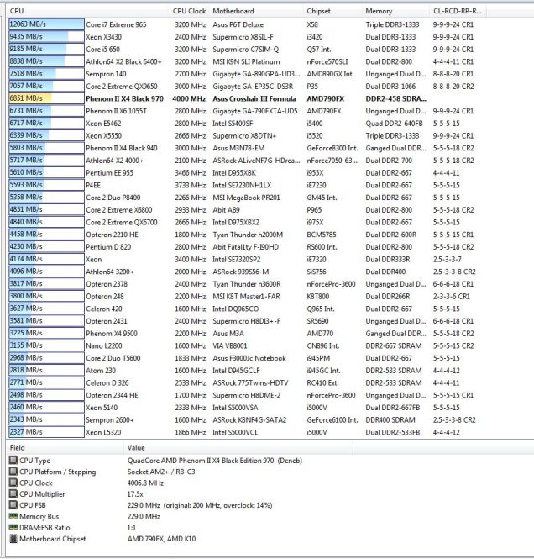
Task: Select the Core 2 Duo P8400 row
Action: pyautogui.click(x=248, y=198)
